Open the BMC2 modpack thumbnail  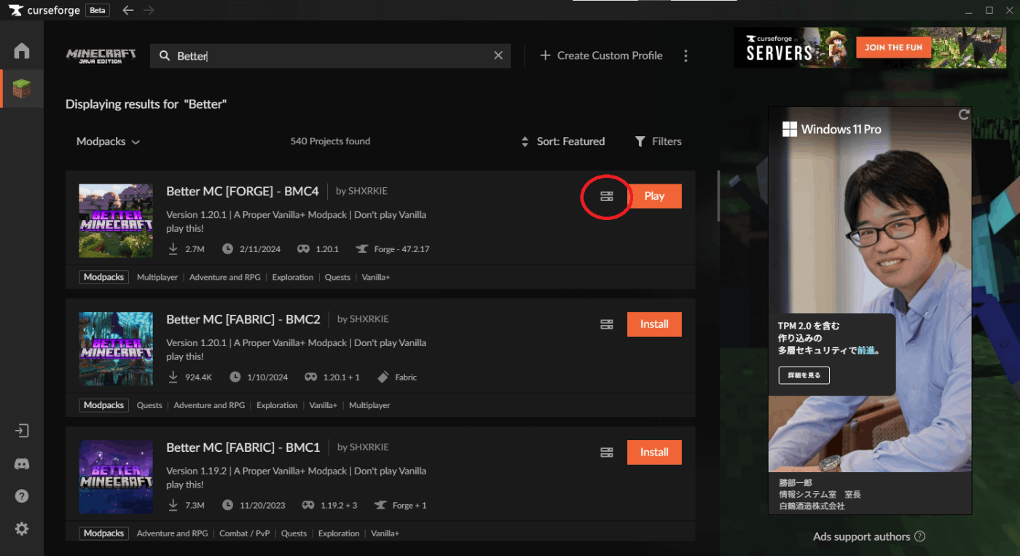coord(116,349)
